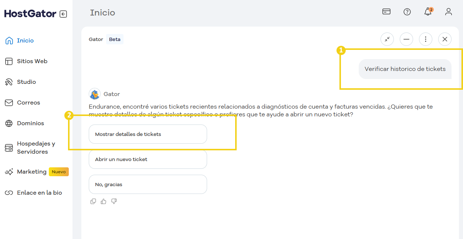Open Correos in the sidebar
Image resolution: width=463 pixels, height=239 pixels.
(x=28, y=103)
